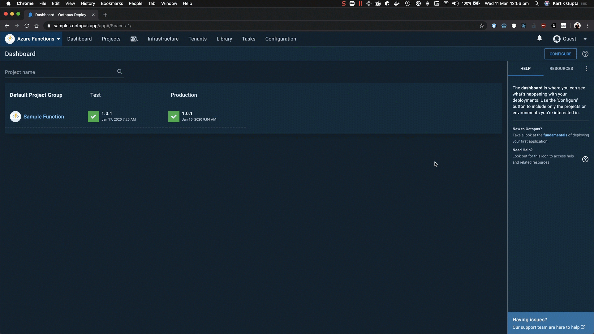Image resolution: width=594 pixels, height=334 pixels.
Task: Open Chrome's three-dot menu
Action: tap(587, 26)
